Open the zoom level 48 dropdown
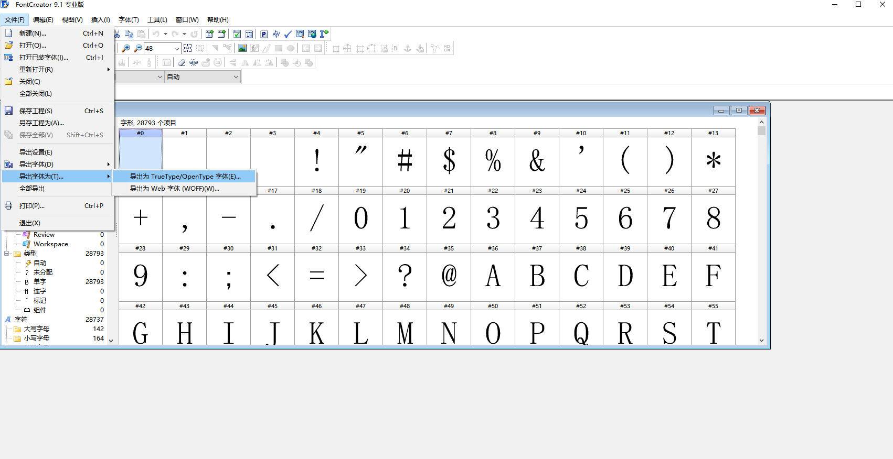893x459 pixels. click(x=177, y=48)
